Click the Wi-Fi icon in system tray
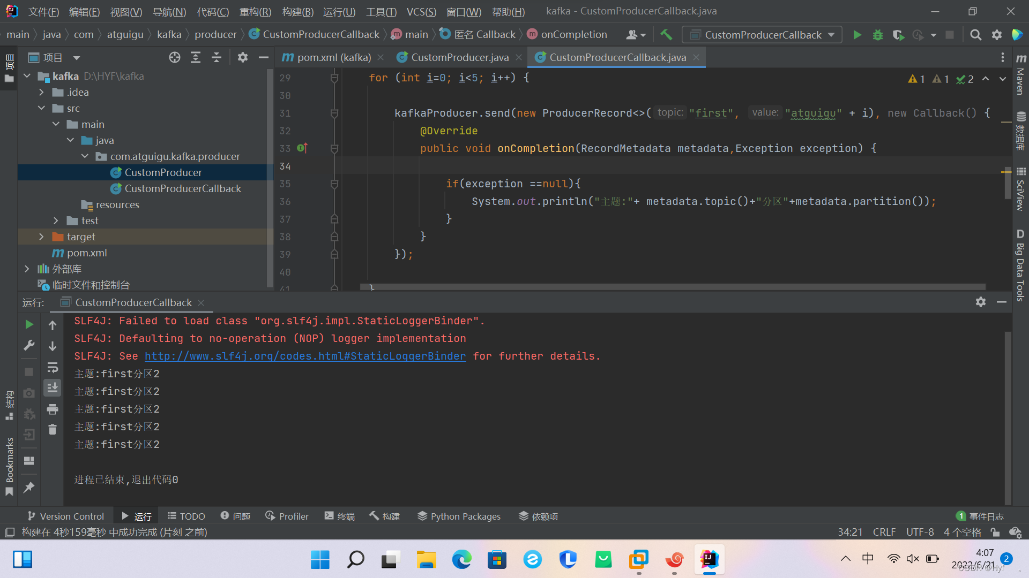The height and width of the screenshot is (578, 1029). pyautogui.click(x=893, y=559)
